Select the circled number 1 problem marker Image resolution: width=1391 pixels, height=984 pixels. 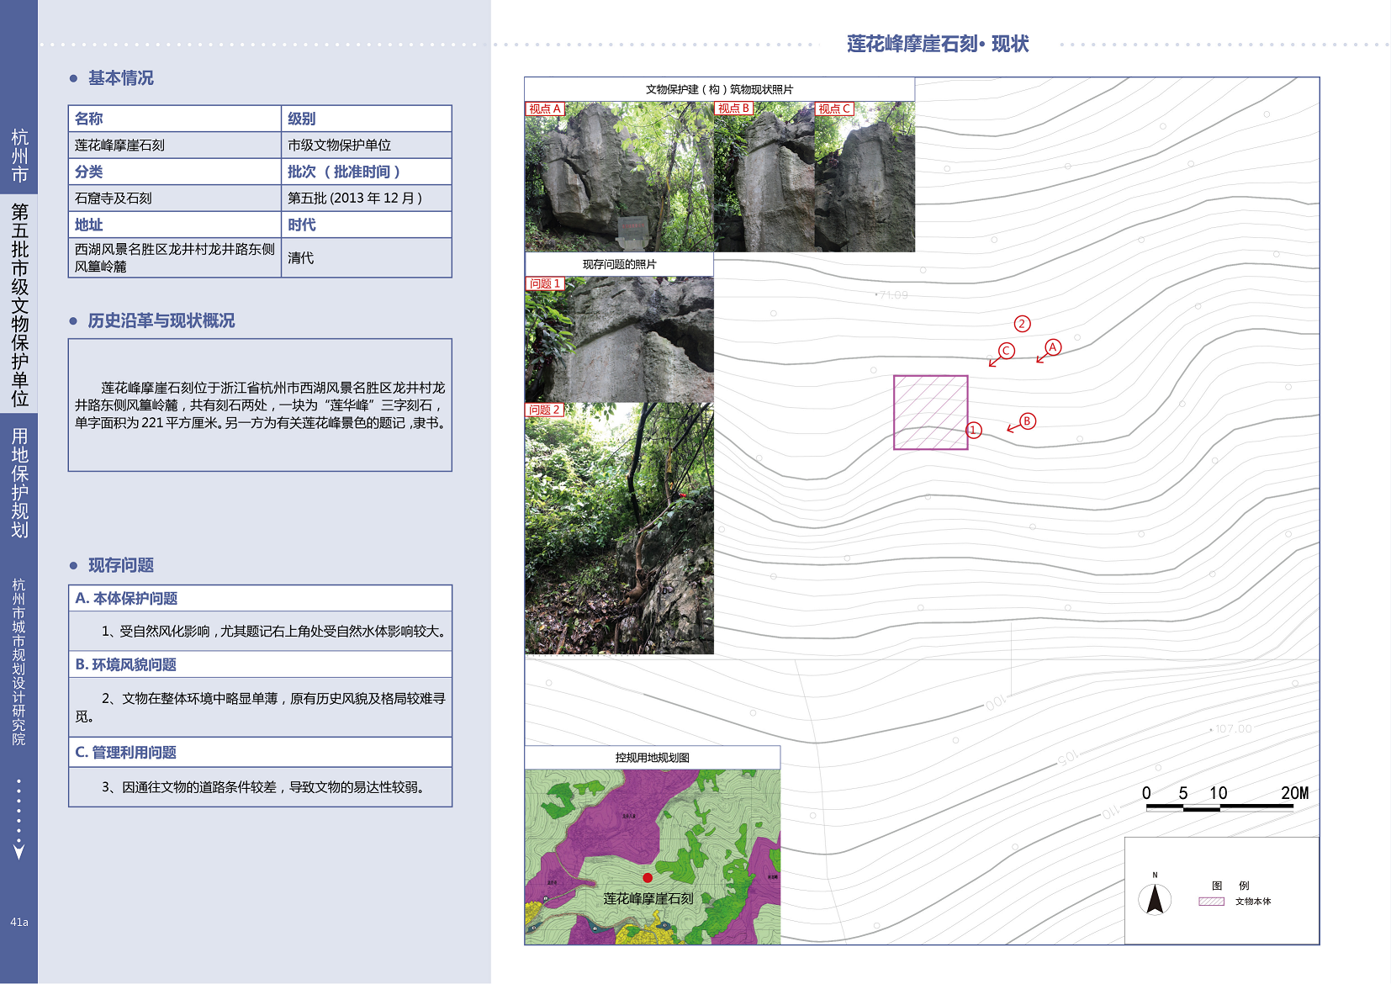974,430
